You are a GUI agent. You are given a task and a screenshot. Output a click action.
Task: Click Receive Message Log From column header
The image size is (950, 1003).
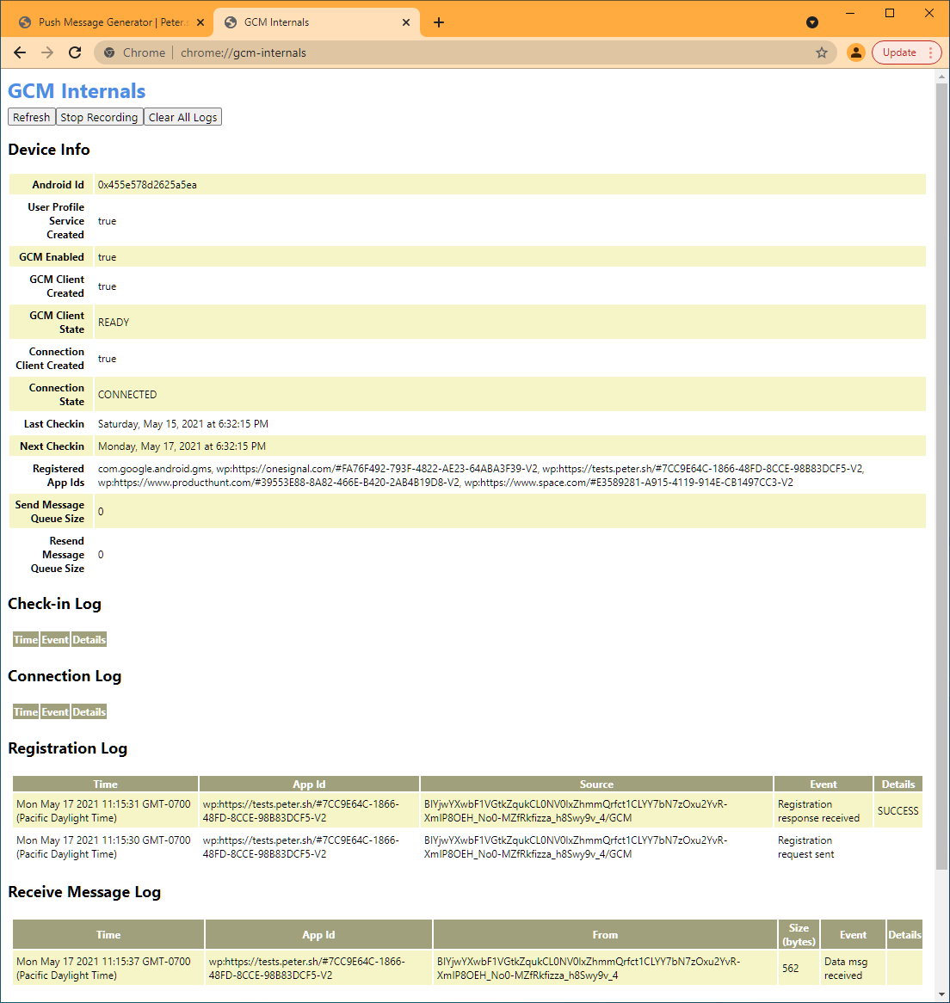[605, 934]
